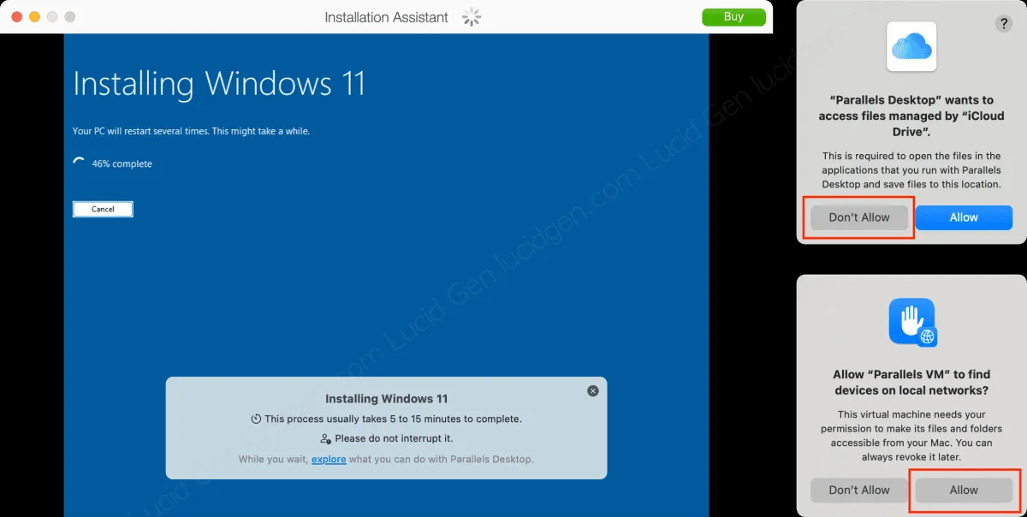Close the window with the red button
The image size is (1027, 517).
pos(16,17)
